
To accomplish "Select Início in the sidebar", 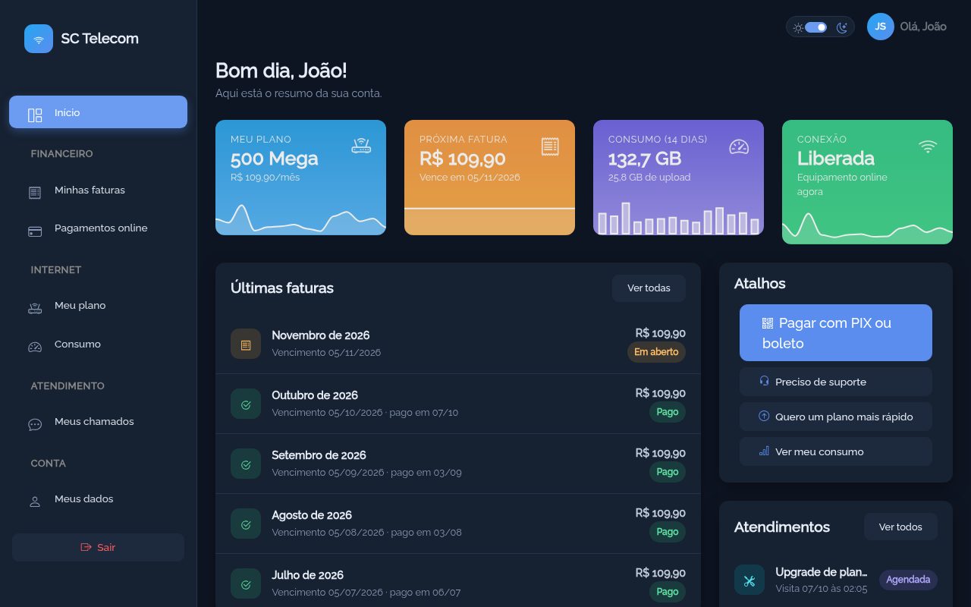I will [x=98, y=112].
